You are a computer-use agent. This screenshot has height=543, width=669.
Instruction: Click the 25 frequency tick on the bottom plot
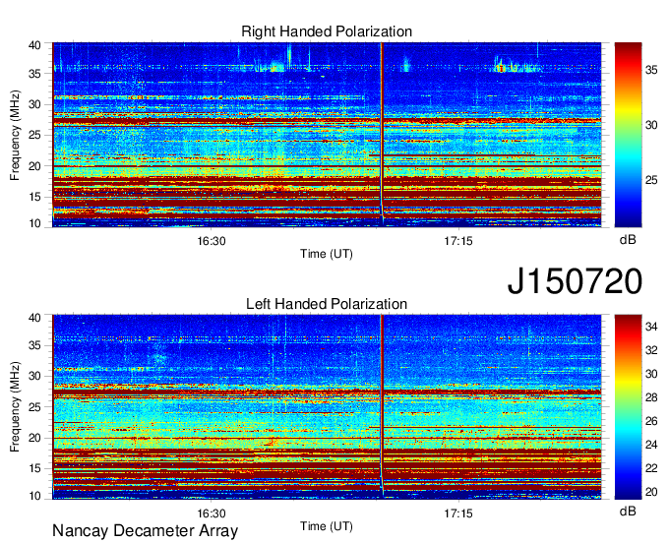tap(35, 407)
